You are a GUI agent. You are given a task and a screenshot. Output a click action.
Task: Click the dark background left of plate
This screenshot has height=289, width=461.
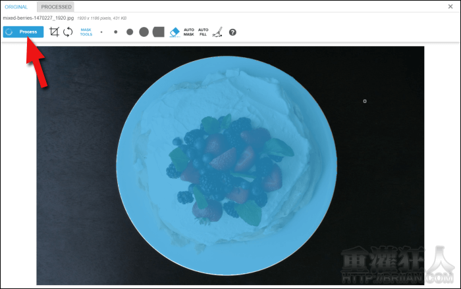tap(72, 164)
